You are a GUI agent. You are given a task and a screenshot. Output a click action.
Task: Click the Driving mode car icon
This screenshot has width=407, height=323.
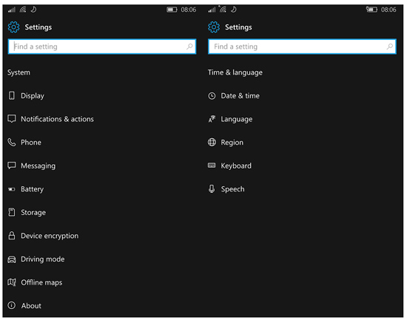coord(12,259)
